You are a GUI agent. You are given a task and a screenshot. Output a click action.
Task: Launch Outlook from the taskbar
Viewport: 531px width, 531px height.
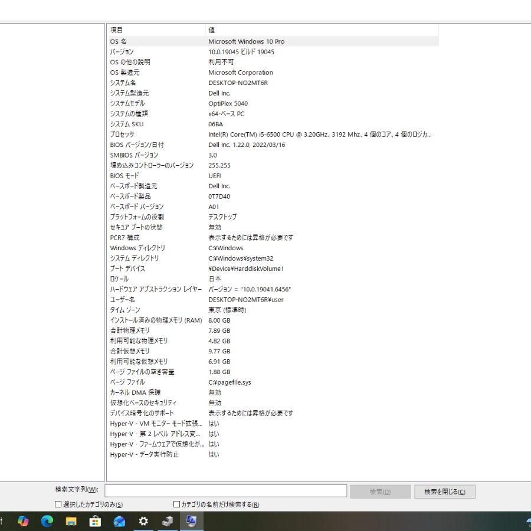[x=119, y=521]
